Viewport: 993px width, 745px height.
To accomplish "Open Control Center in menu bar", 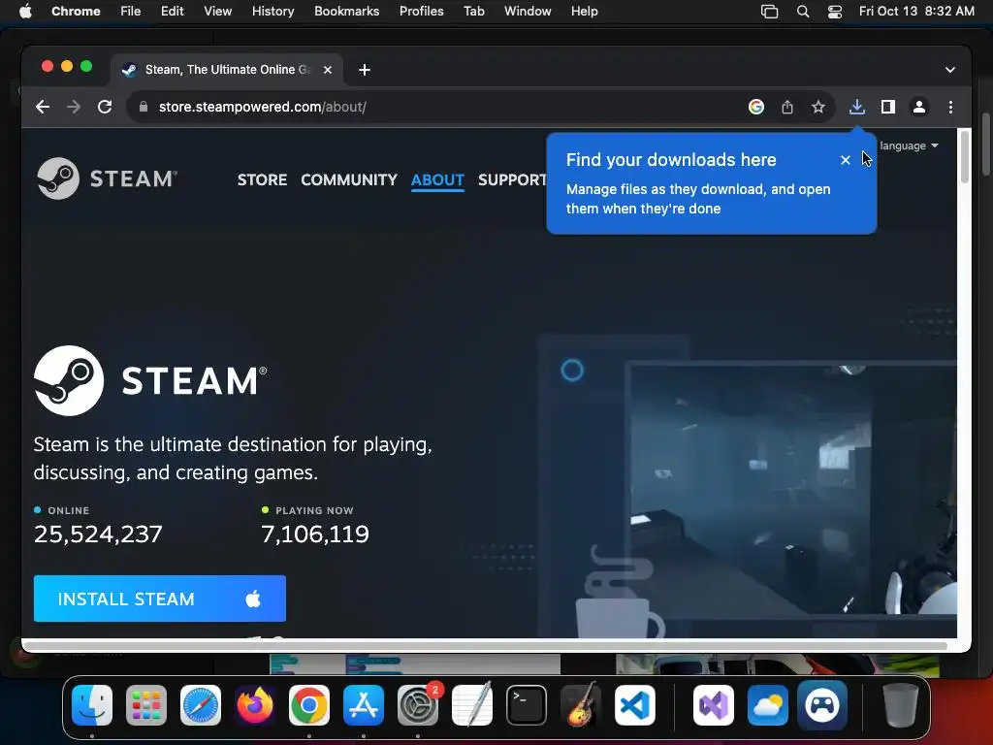I will click(835, 12).
